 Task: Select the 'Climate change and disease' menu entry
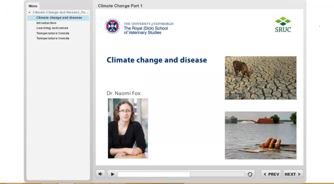click(x=58, y=18)
